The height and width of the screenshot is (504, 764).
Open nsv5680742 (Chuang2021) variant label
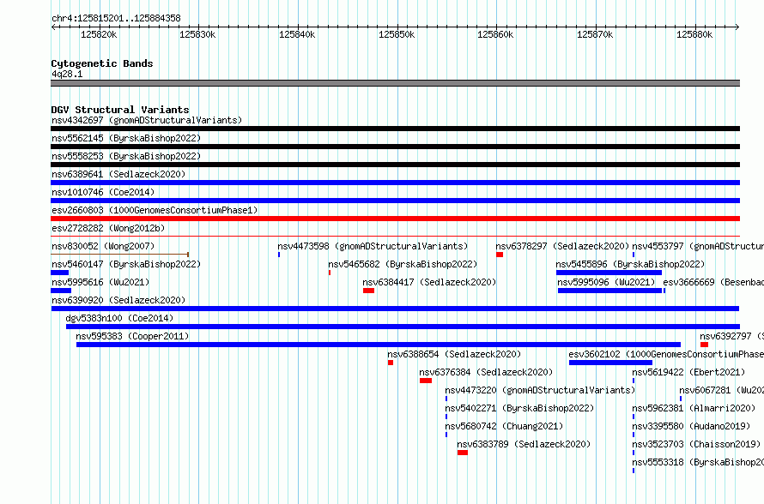click(x=504, y=426)
